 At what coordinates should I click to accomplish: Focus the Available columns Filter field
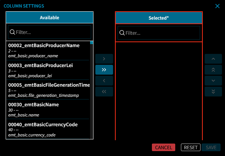pos(49,32)
